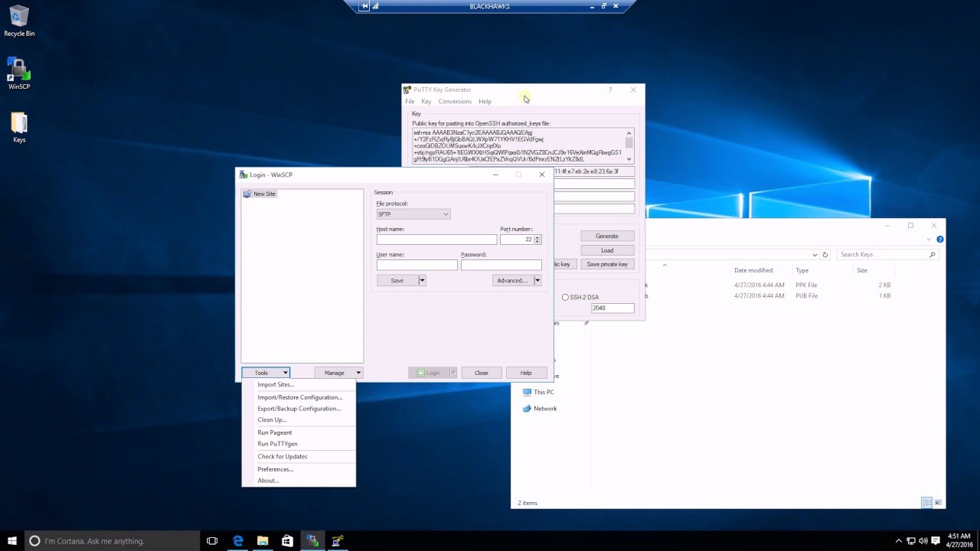
Task: Open the Explorer address history dropdown
Action: [815, 255]
